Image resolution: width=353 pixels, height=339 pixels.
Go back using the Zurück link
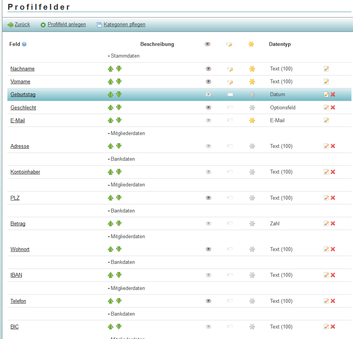(22, 25)
